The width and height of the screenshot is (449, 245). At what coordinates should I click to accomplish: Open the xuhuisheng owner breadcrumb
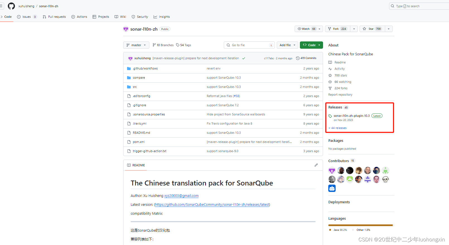point(26,6)
